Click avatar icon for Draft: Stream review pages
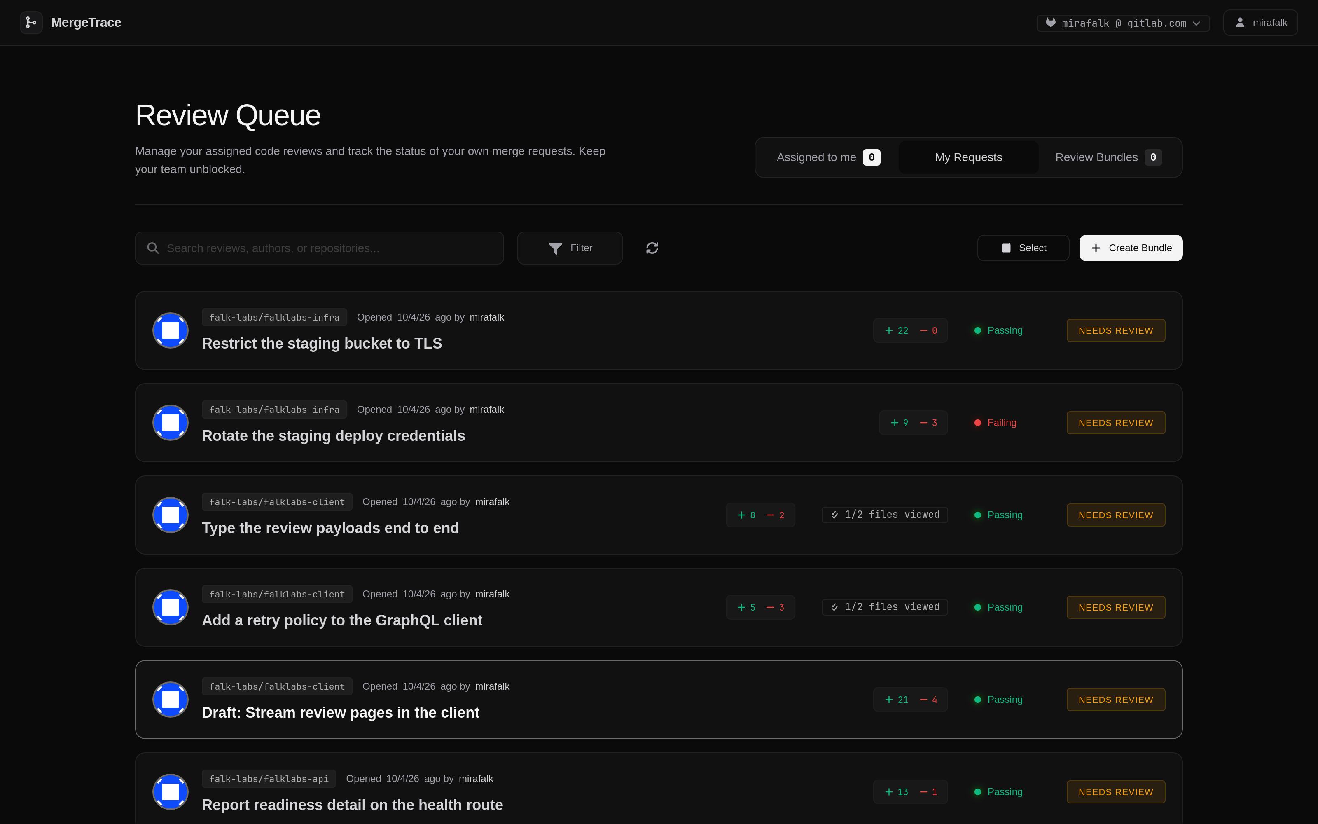Screen dimensions: 1318x824 point(171,699)
